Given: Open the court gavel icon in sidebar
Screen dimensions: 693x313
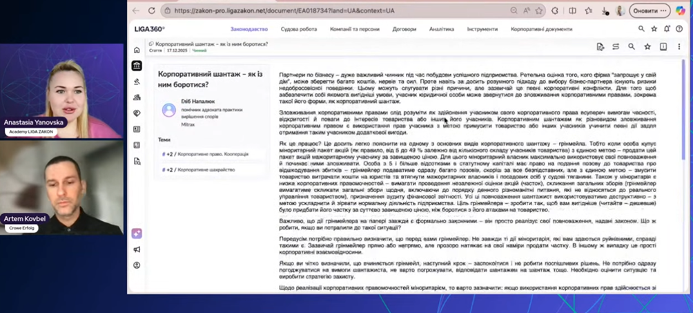Looking at the screenshot, I should click(137, 82).
